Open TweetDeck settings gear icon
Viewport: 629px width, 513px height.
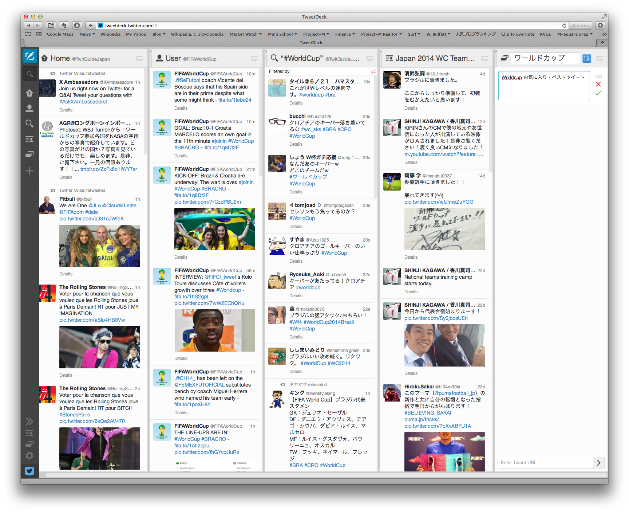(29, 456)
